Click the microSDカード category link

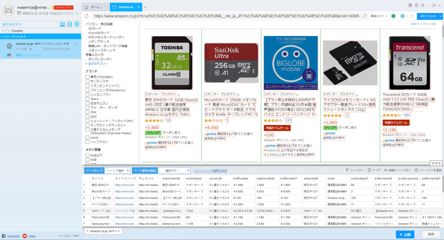(x=99, y=33)
